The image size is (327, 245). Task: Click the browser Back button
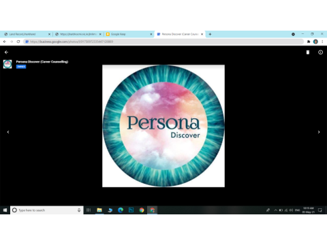pos(5,42)
